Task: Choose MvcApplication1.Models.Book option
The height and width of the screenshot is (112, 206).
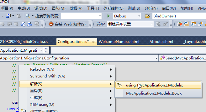Action: click(158, 93)
